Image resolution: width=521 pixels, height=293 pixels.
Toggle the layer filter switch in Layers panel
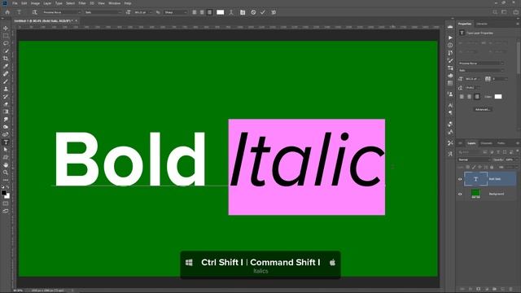click(x=517, y=152)
